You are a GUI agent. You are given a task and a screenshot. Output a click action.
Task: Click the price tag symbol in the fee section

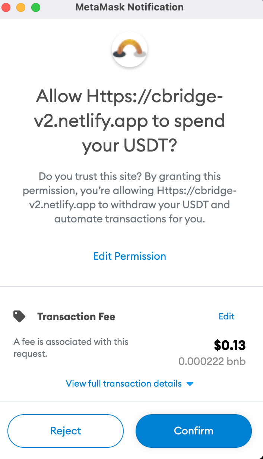[19, 316]
